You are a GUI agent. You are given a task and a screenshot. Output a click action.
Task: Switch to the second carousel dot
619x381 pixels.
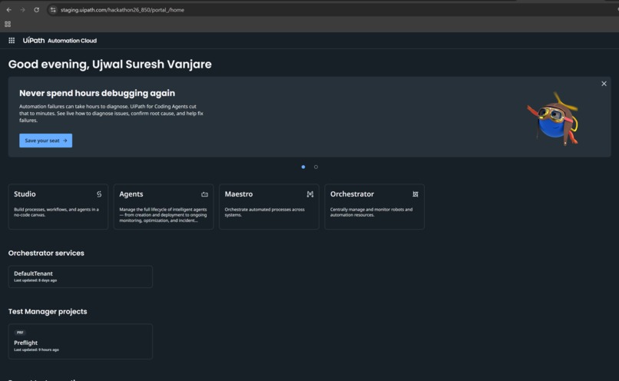pos(316,167)
